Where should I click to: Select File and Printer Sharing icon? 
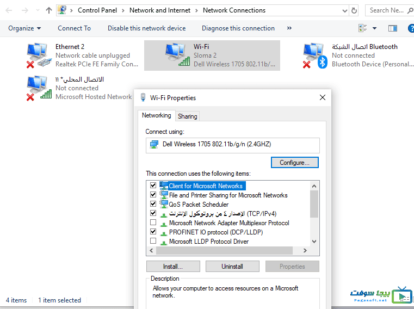pyautogui.click(x=164, y=195)
